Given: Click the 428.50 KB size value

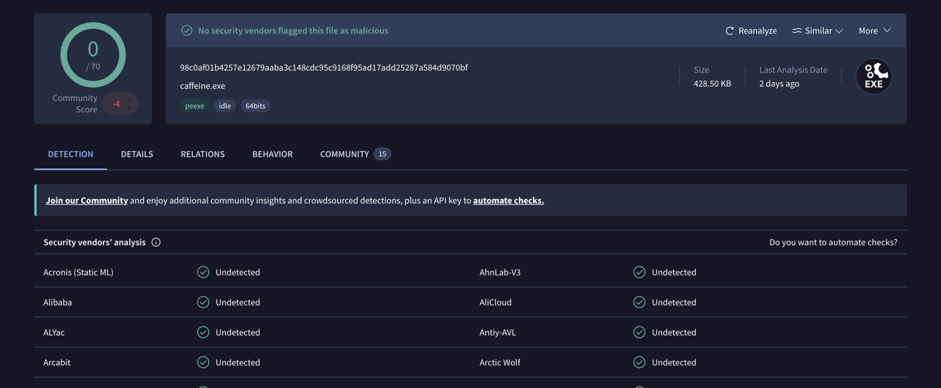Looking at the screenshot, I should 712,83.
